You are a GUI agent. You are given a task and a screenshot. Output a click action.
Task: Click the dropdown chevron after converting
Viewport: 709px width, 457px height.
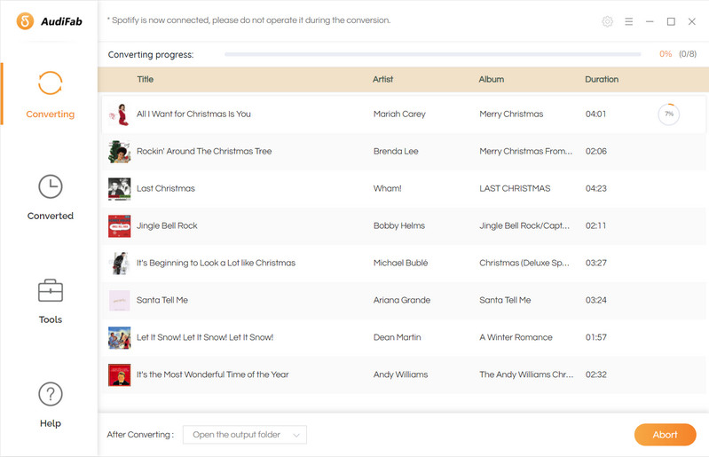point(296,435)
